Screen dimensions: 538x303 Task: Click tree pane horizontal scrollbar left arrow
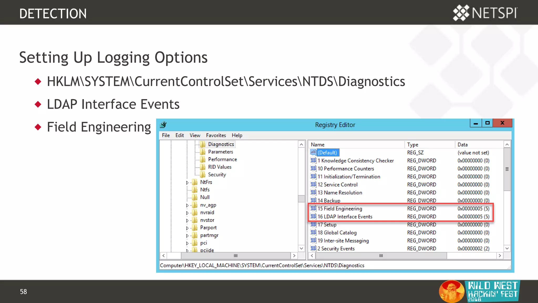(x=163, y=255)
